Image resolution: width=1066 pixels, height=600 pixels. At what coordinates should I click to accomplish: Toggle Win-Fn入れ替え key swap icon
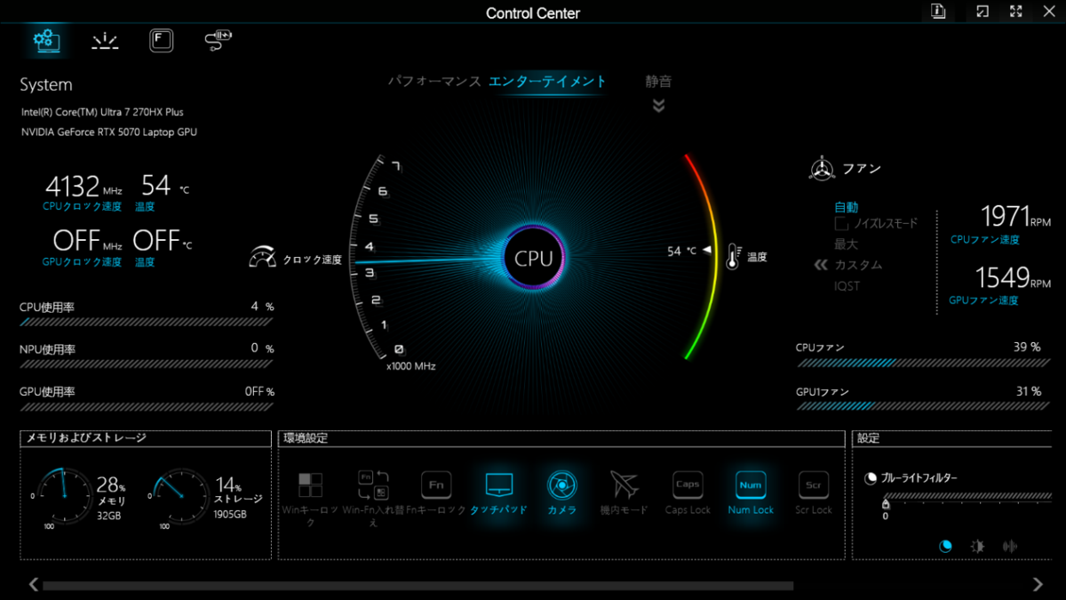[x=373, y=485]
